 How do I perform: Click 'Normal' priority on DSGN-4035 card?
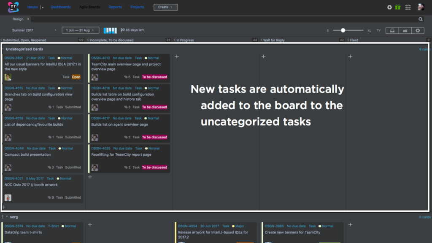pyautogui.click(x=154, y=148)
